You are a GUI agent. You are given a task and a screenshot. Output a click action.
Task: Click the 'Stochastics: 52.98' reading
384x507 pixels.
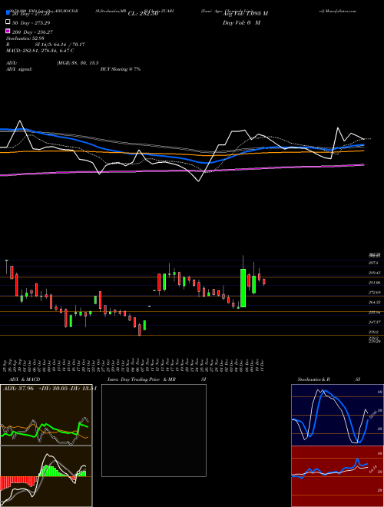25,38
